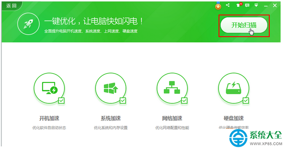Select the 开机加速 label
The image size is (283, 148).
(x=49, y=118)
